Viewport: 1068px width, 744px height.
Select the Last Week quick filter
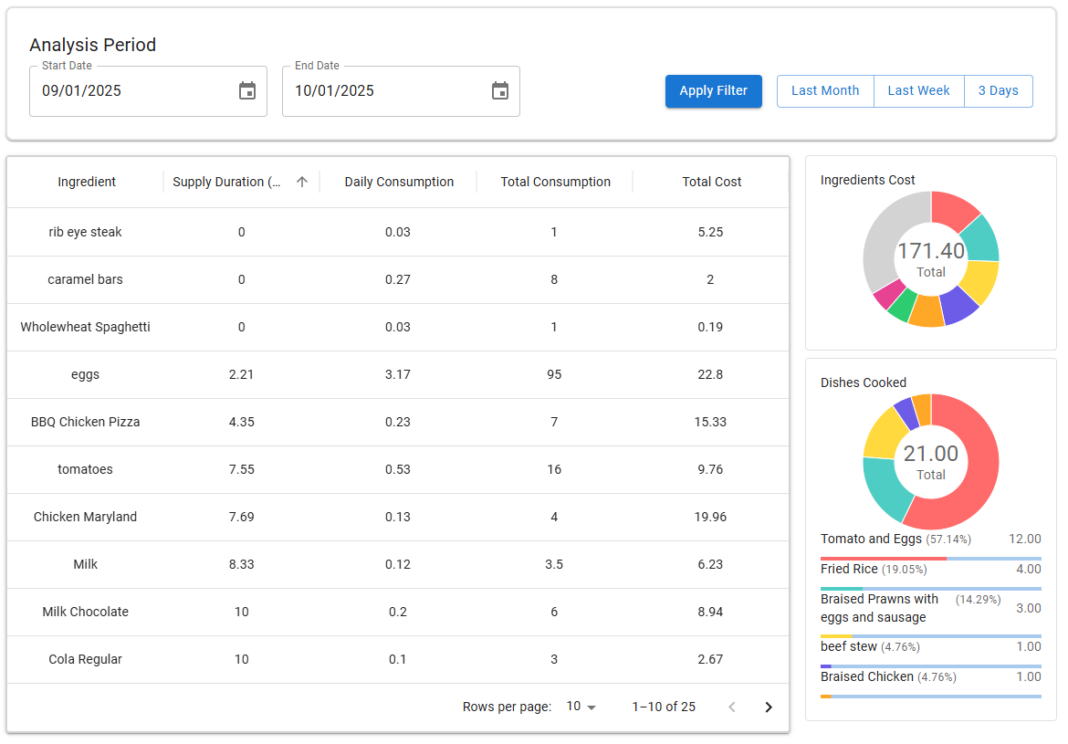[x=918, y=91]
